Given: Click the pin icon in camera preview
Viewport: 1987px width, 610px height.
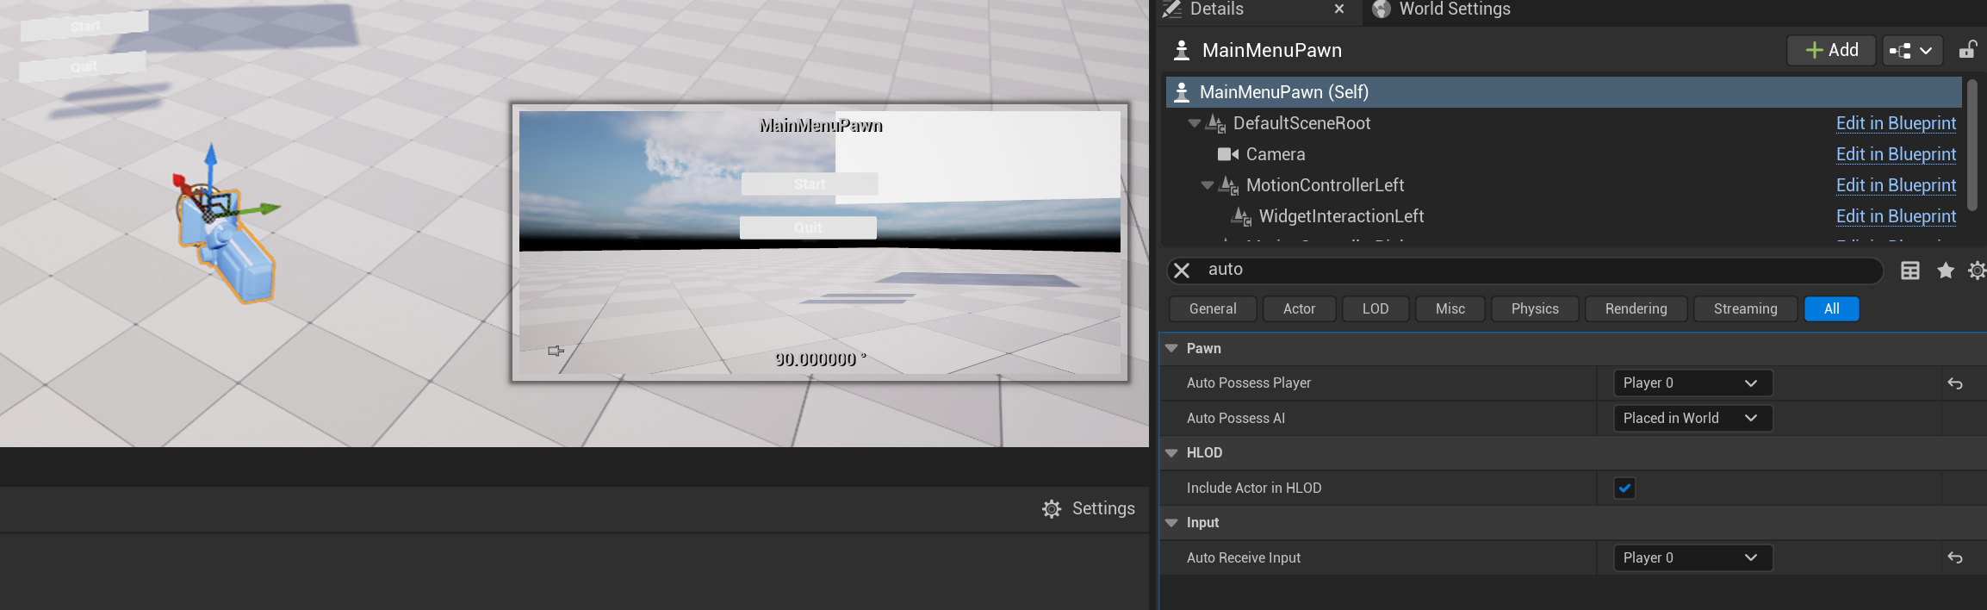Looking at the screenshot, I should click(556, 351).
